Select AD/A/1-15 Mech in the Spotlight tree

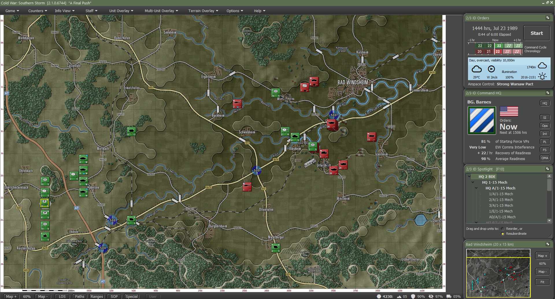pyautogui.click(x=502, y=217)
